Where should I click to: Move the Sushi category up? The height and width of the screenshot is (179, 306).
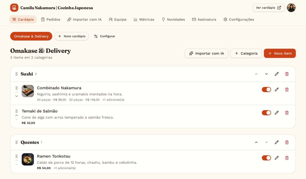click(256, 74)
